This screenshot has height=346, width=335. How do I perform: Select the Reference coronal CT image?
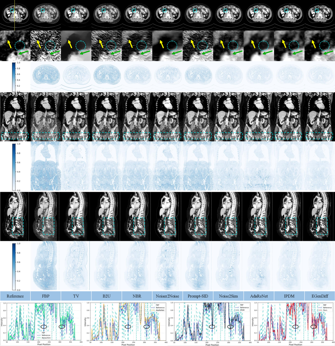pyautogui.click(x=15, y=117)
